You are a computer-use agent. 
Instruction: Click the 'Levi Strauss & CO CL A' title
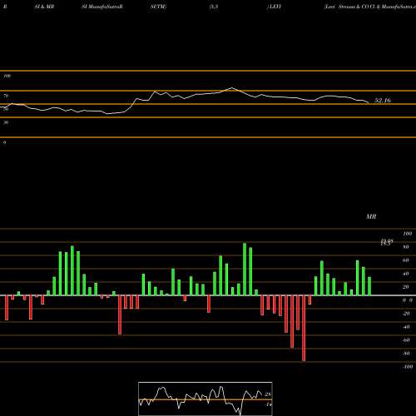(x=352, y=7)
